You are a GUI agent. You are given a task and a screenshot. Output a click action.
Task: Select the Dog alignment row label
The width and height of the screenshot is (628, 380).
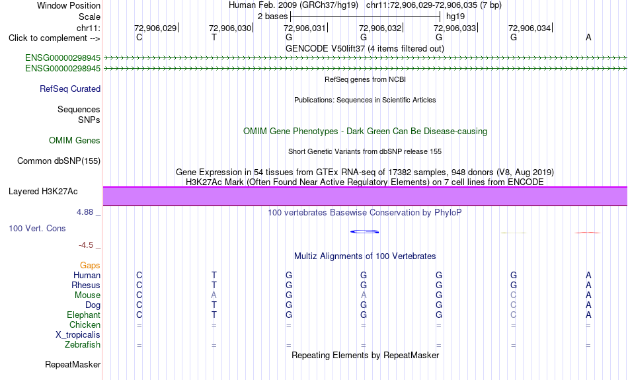(x=93, y=305)
